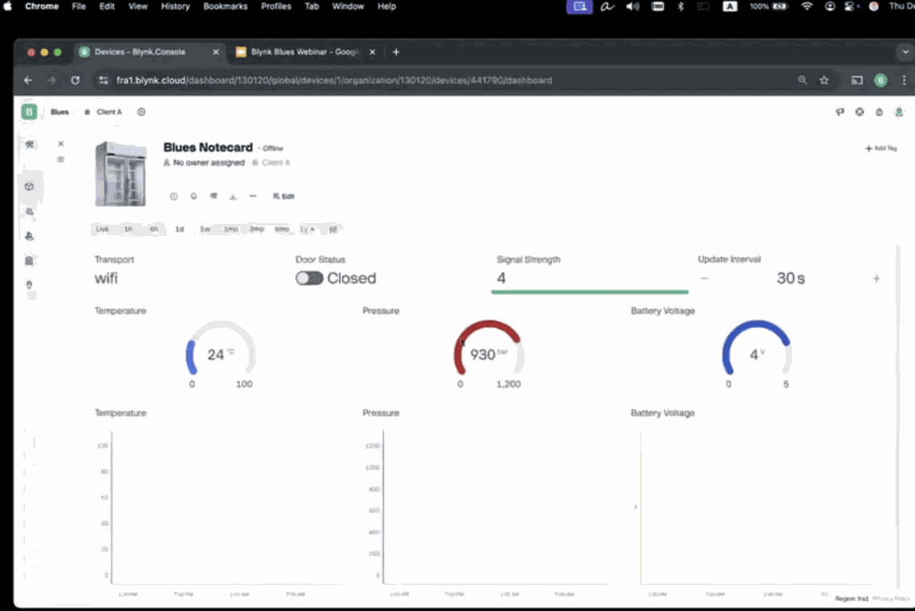The image size is (915, 611).
Task: Select the 1h time range
Action: [x=128, y=230]
